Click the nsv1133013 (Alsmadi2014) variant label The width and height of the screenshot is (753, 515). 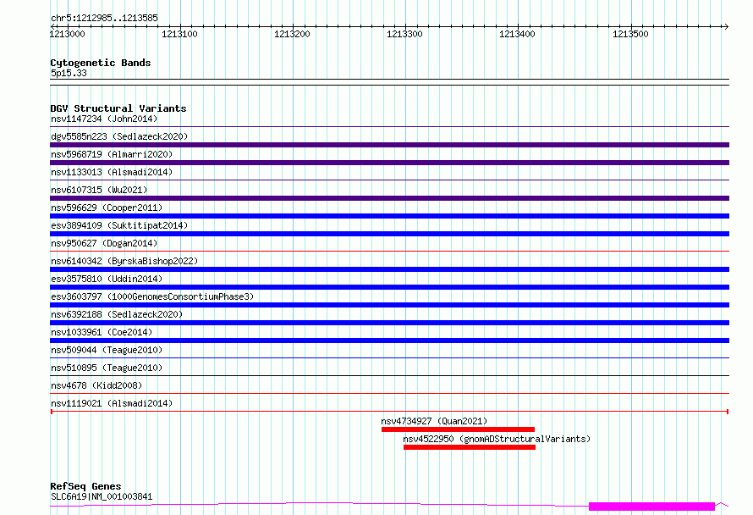pyautogui.click(x=112, y=172)
